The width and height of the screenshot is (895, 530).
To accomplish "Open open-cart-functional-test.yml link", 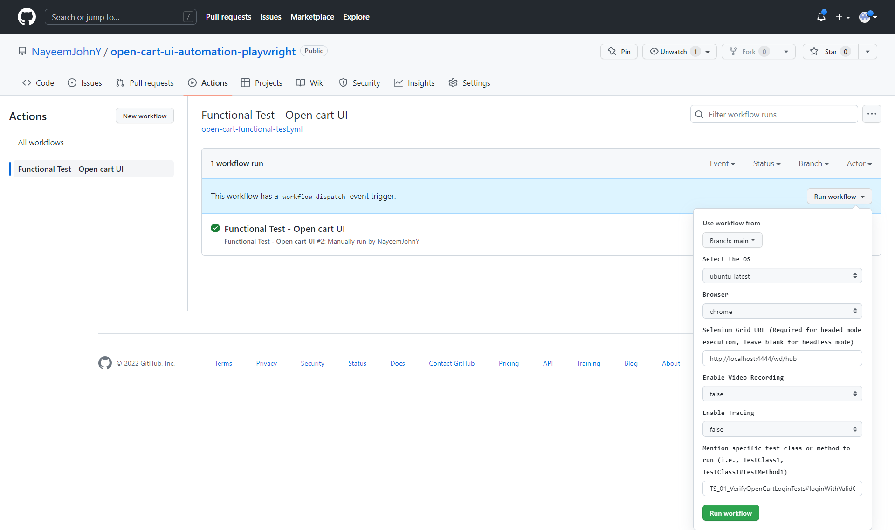I will coord(252,129).
